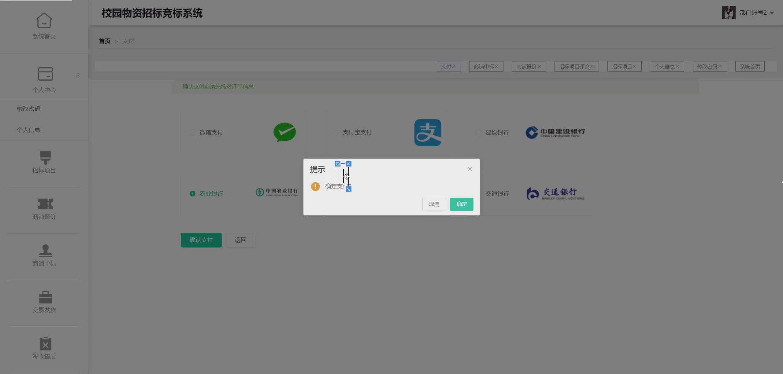
Task: Click the 系统首页 home icon
Action: click(x=44, y=20)
